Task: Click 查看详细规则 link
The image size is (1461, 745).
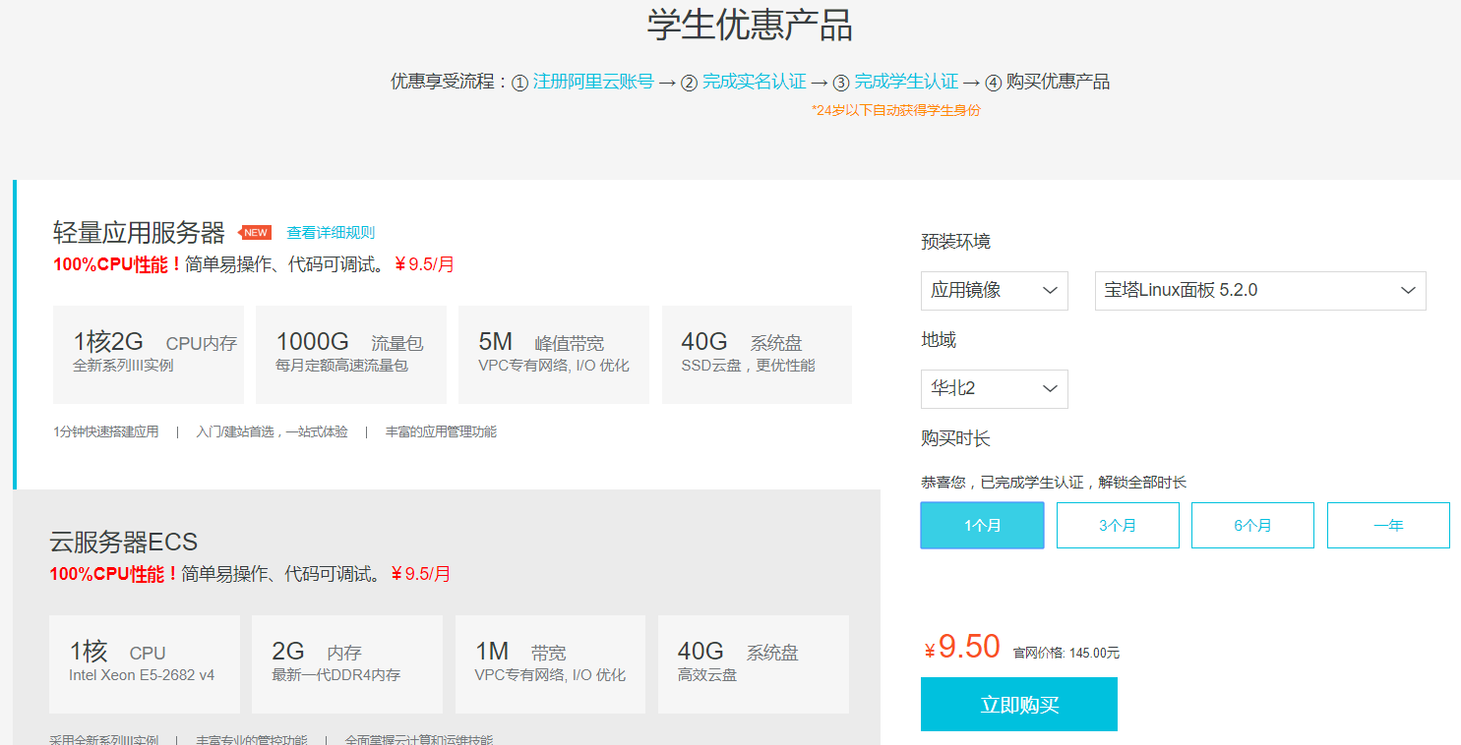Action: click(331, 233)
